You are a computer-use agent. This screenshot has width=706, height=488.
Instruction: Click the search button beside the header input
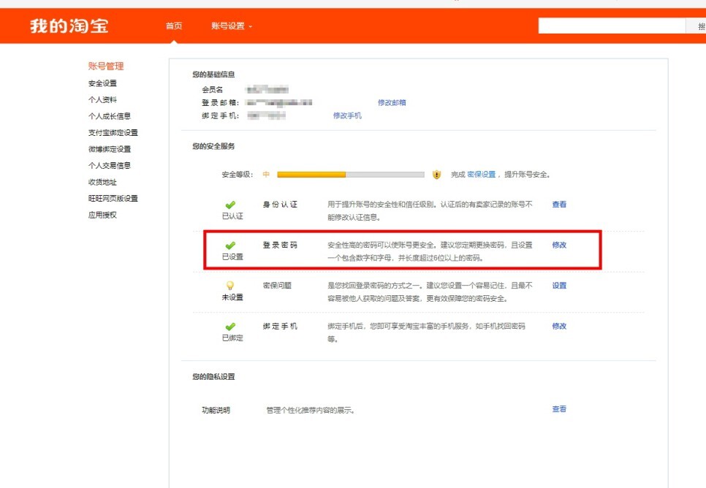pos(696,26)
